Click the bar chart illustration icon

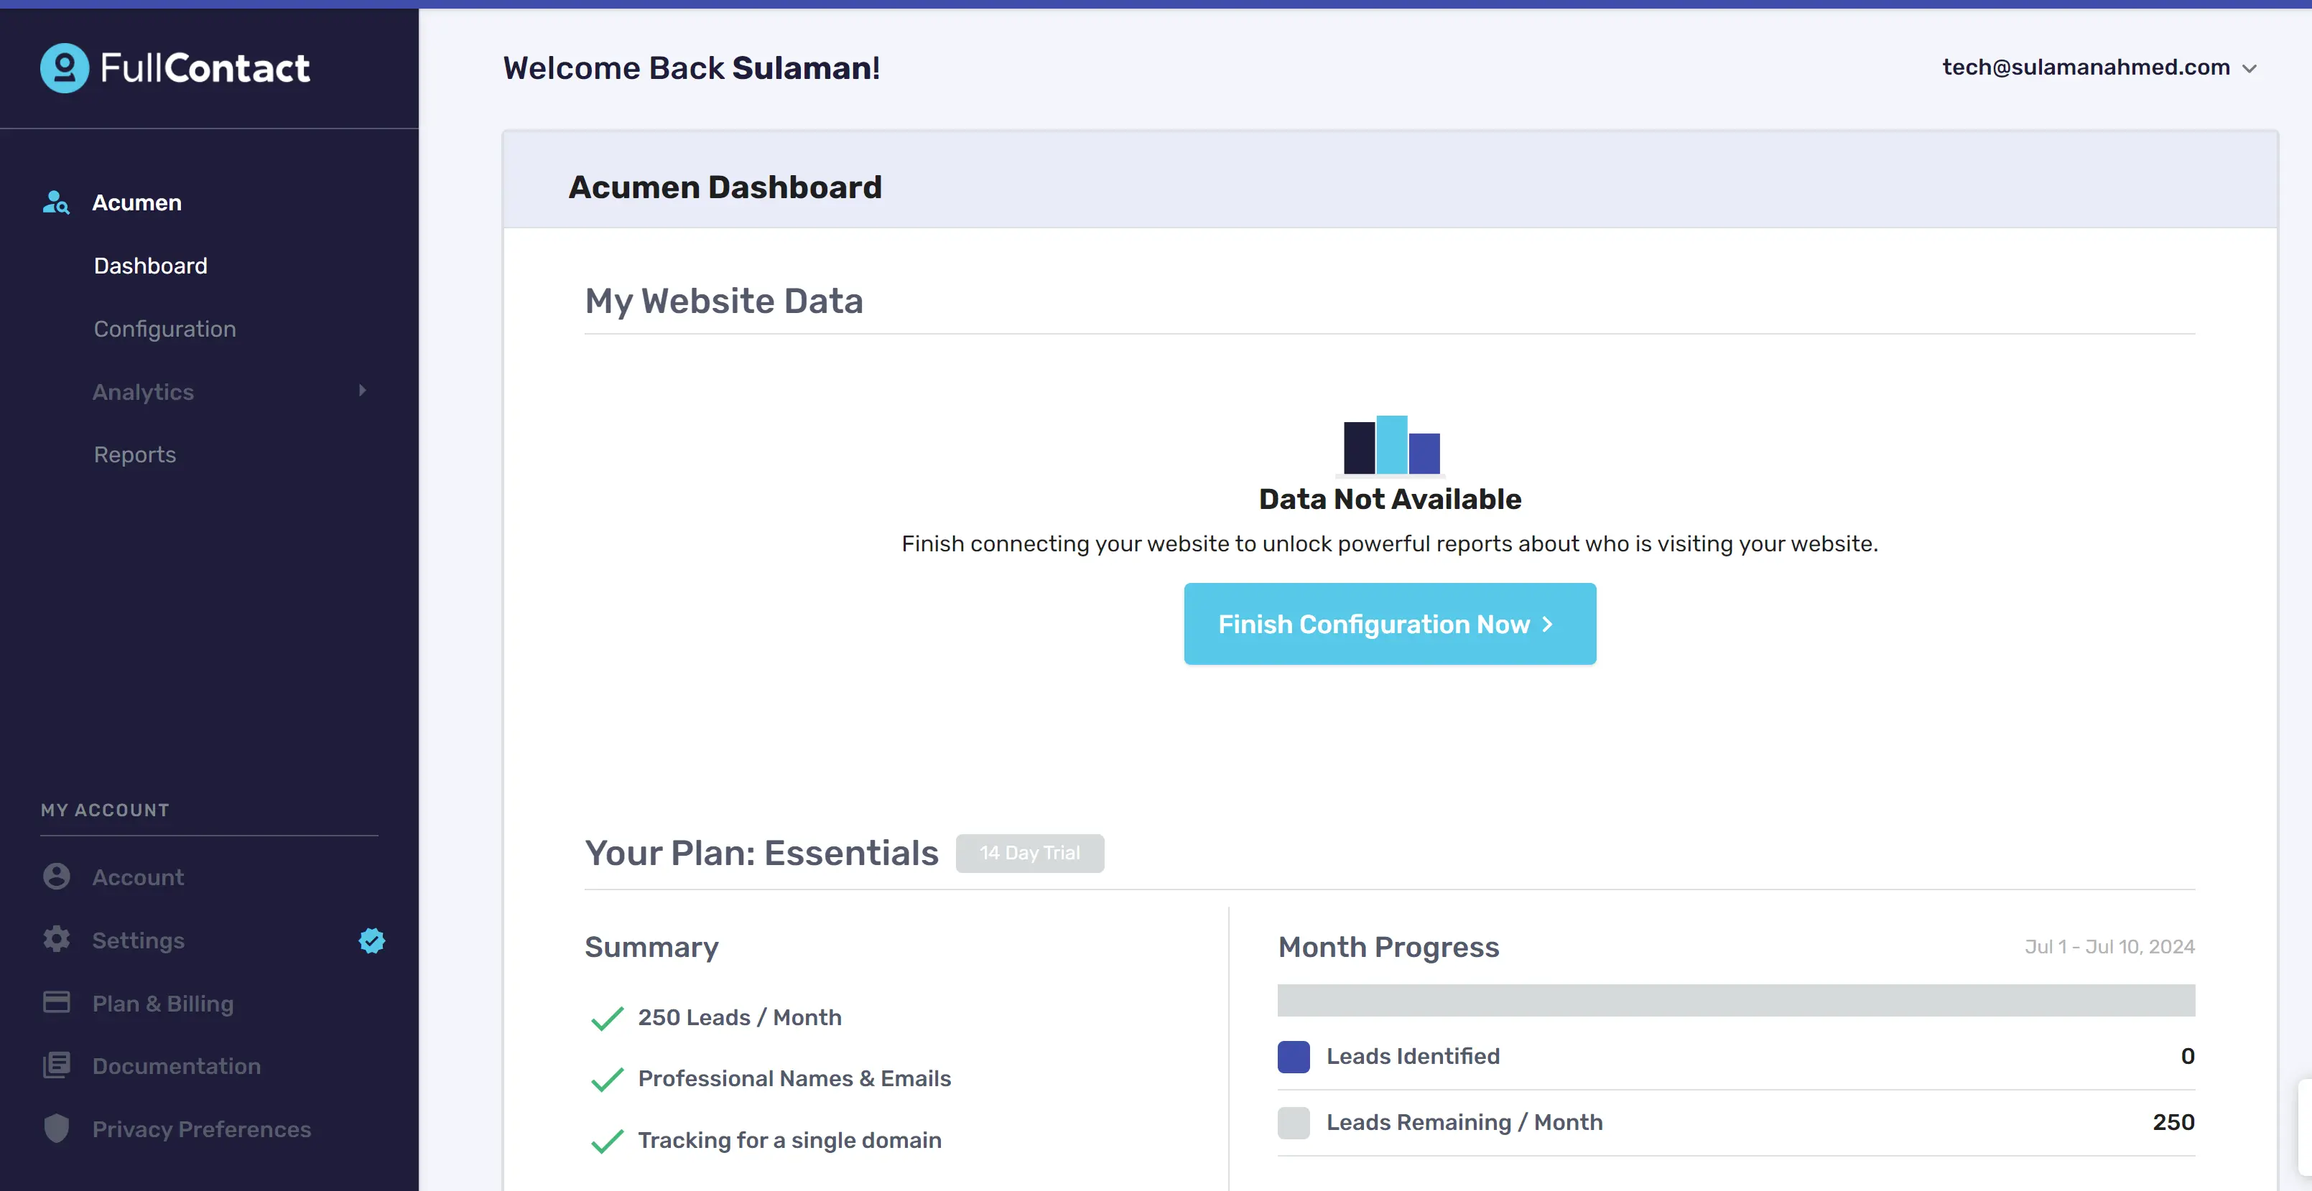tap(1391, 445)
